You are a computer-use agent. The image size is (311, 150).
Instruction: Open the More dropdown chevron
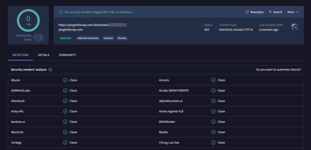[297, 12]
